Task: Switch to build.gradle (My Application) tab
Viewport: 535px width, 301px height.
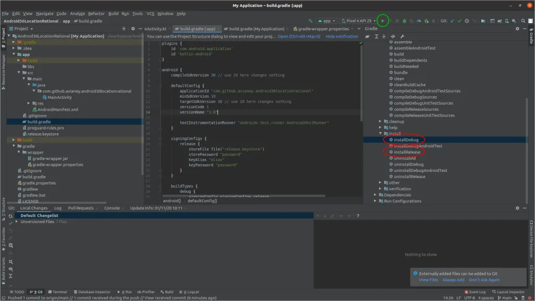Action: [x=256, y=29]
